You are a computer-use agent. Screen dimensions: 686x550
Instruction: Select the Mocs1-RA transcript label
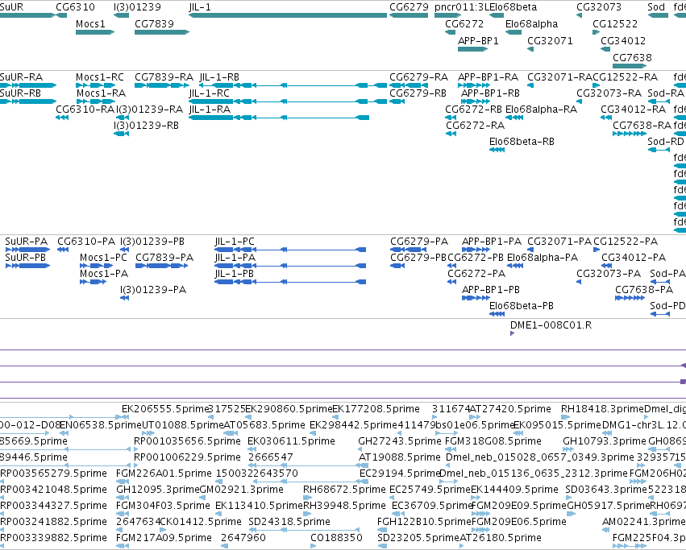click(x=101, y=93)
